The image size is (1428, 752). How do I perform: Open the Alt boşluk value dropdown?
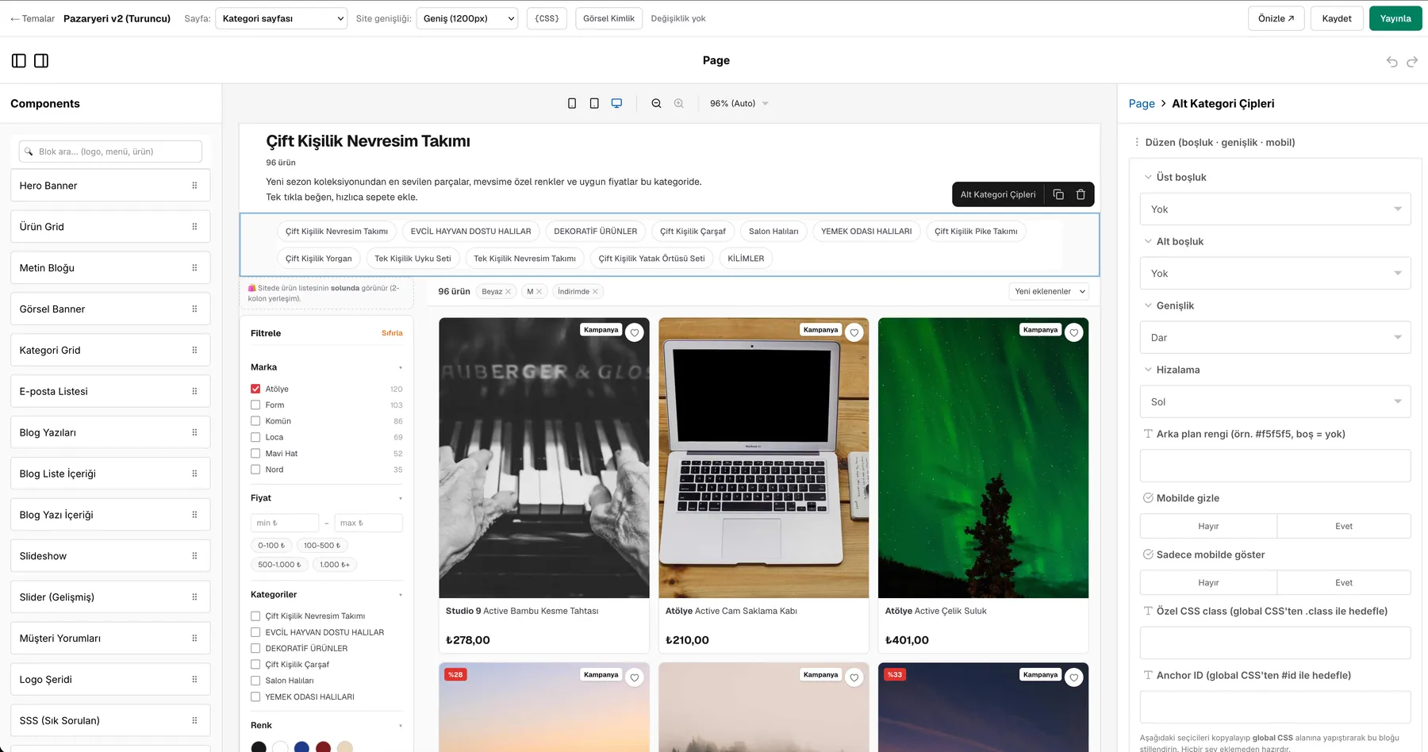click(1276, 274)
